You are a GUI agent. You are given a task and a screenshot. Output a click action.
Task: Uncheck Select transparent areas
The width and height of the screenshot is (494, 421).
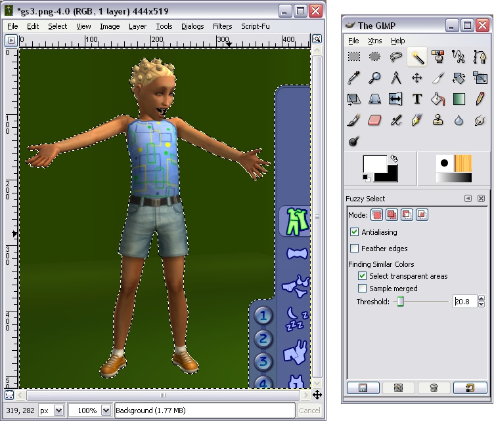pos(363,276)
